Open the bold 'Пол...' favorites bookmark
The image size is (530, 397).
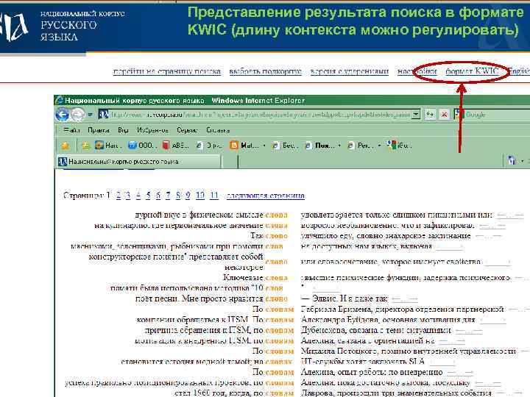[319, 146]
